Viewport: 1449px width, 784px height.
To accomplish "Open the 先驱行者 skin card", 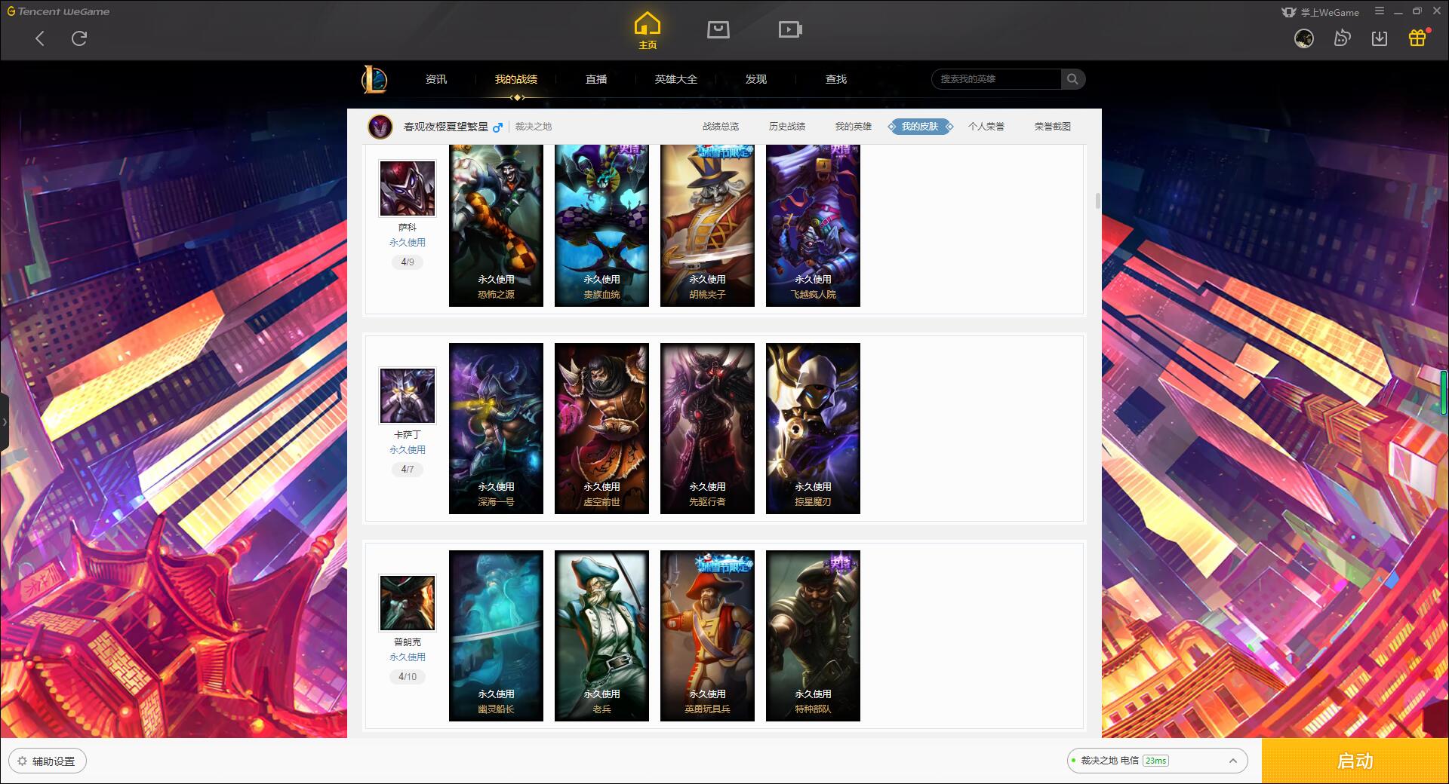I will [707, 428].
